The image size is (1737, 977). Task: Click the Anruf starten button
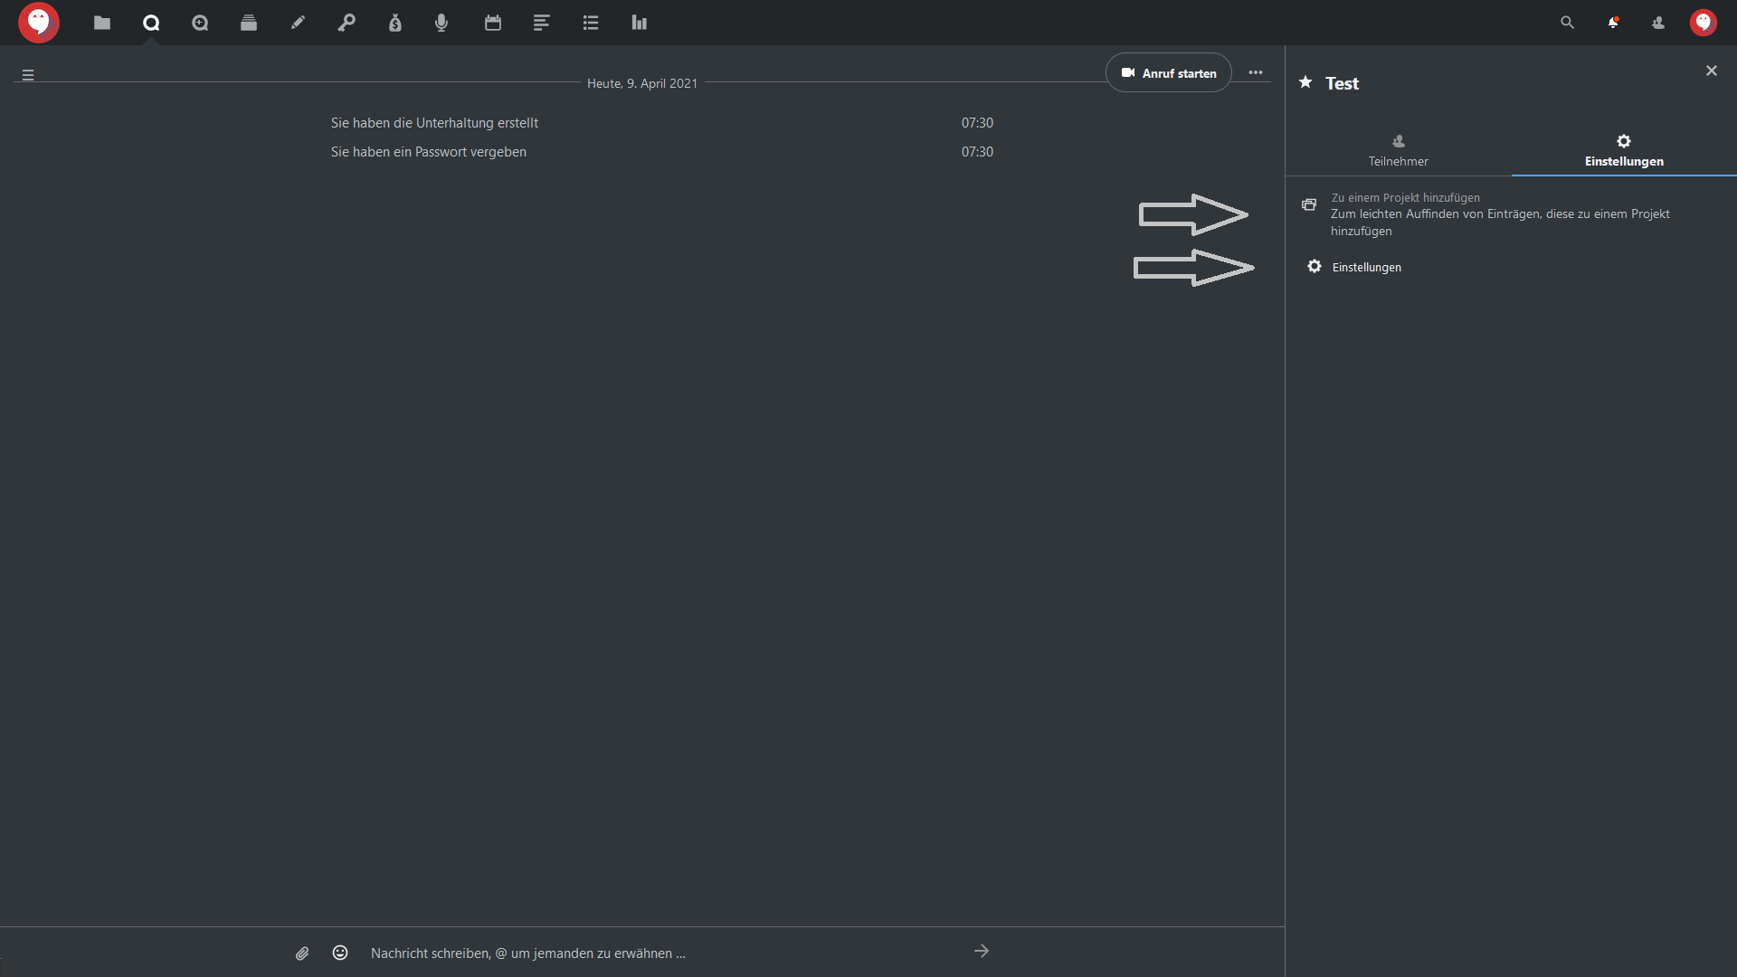(x=1169, y=73)
